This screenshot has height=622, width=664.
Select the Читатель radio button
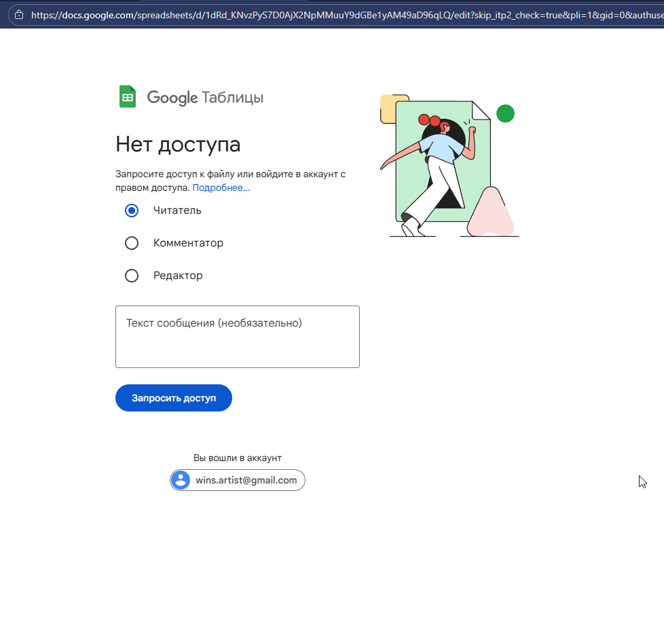132,211
